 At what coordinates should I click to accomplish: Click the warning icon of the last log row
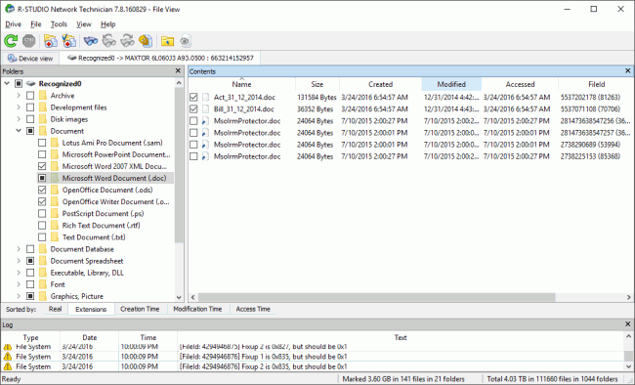click(x=7, y=366)
